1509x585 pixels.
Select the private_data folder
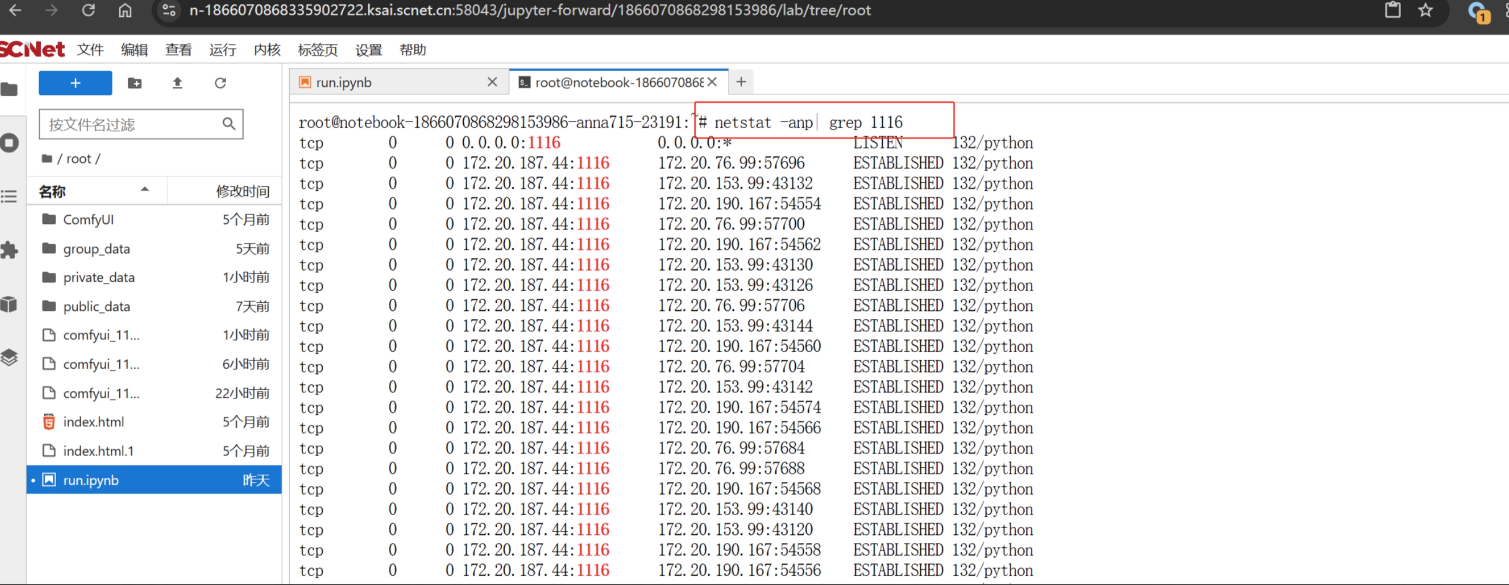(x=98, y=277)
